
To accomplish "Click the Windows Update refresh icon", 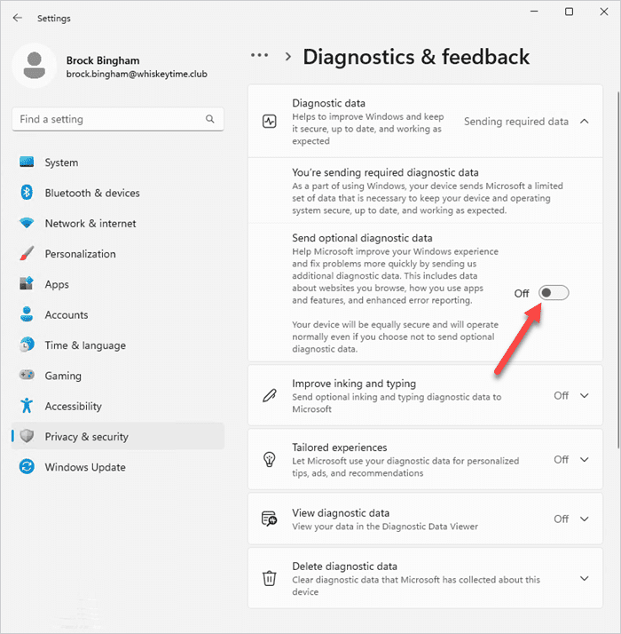I will pyautogui.click(x=27, y=466).
